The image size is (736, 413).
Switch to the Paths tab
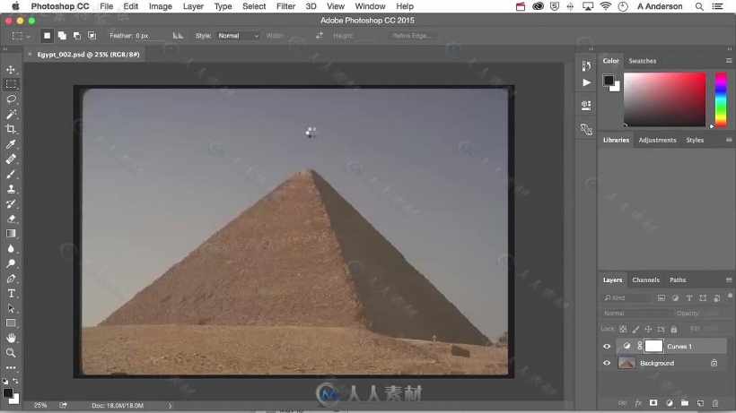click(x=678, y=280)
